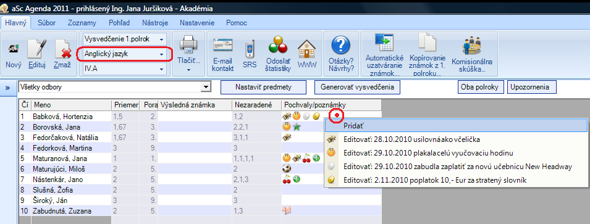Open E-mail kontakt
Viewport: 590px width, 224px height.
pyautogui.click(x=223, y=55)
